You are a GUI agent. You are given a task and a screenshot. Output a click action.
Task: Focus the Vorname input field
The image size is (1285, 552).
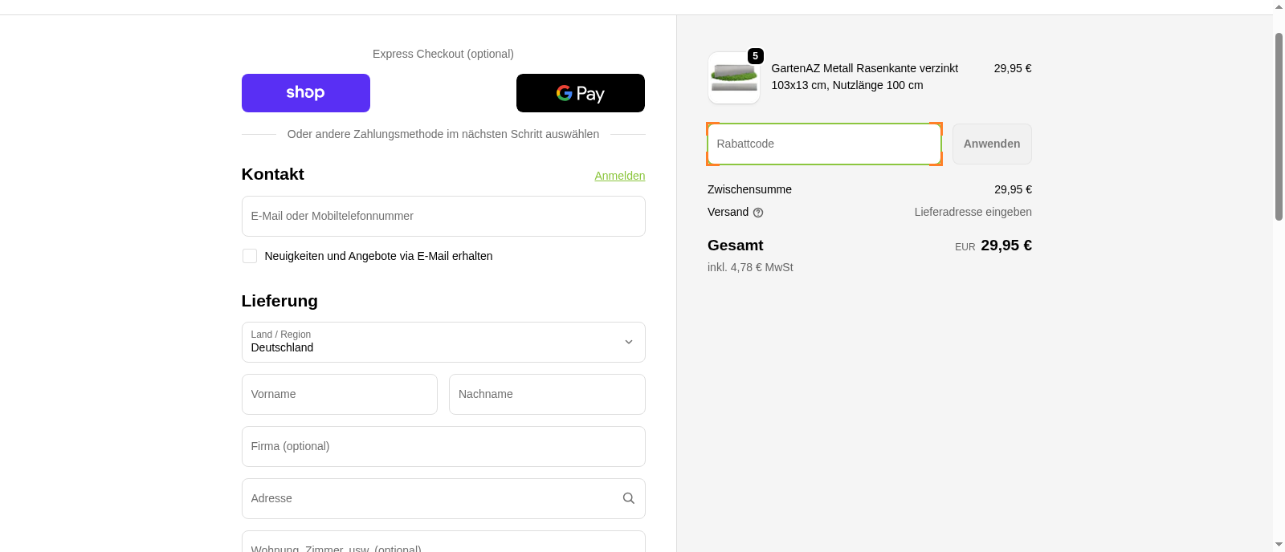coord(339,394)
